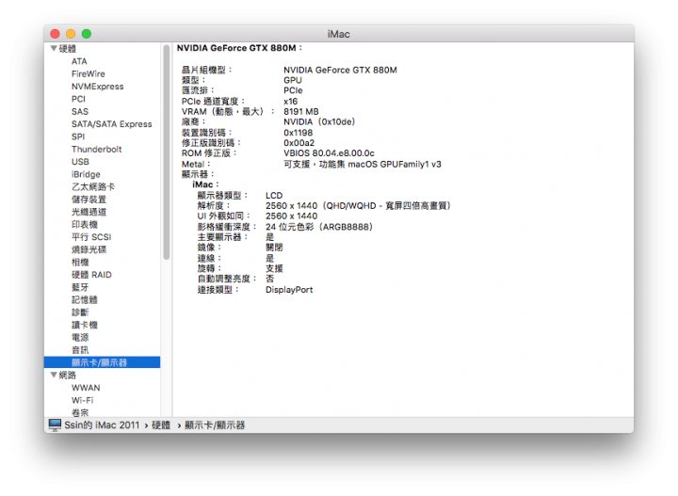Zoom window with green button

tap(86, 34)
